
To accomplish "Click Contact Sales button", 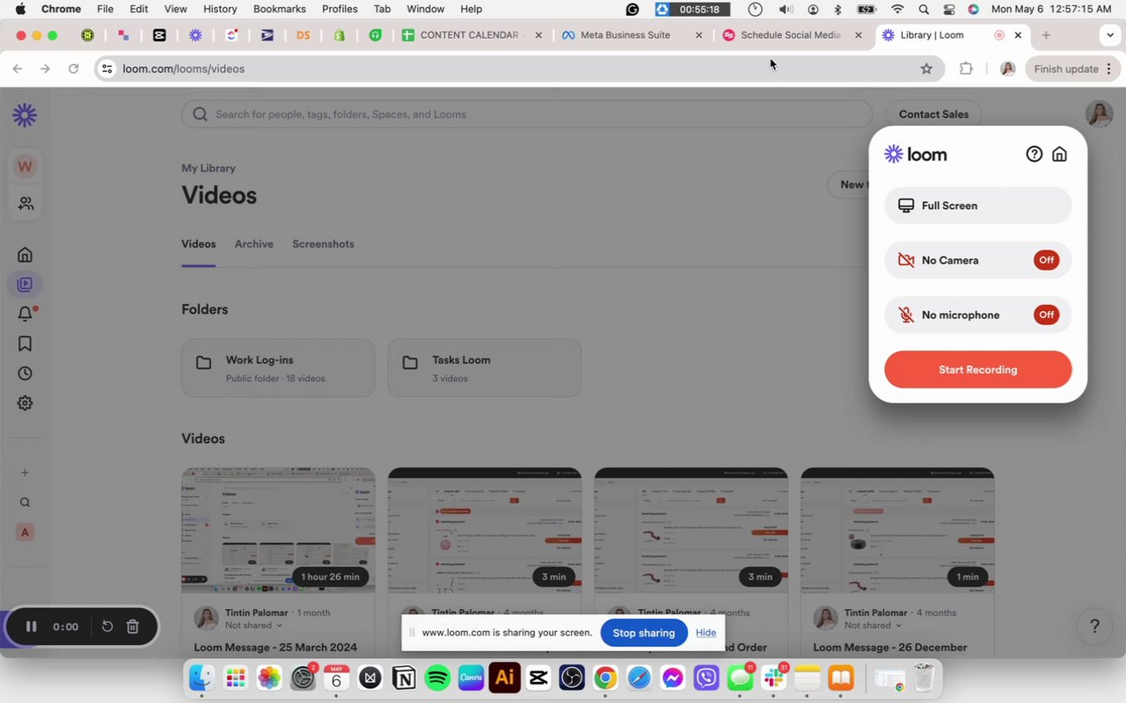I will 933,114.
